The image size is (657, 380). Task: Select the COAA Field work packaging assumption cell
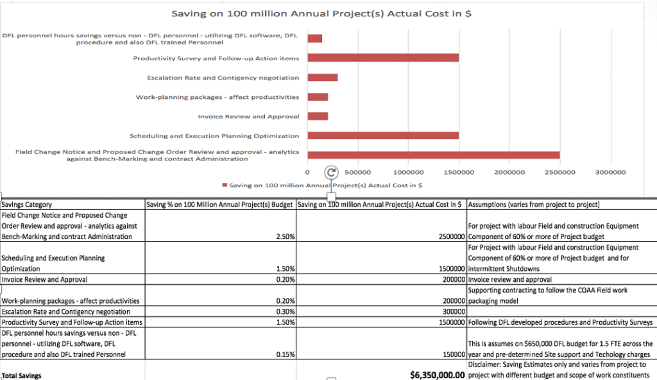pyautogui.click(x=562, y=295)
